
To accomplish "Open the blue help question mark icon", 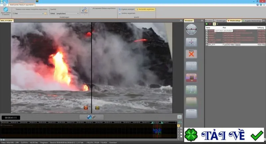I will pyautogui.click(x=257, y=5).
